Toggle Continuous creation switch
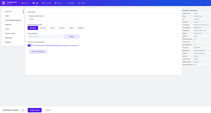 click(x=22, y=110)
